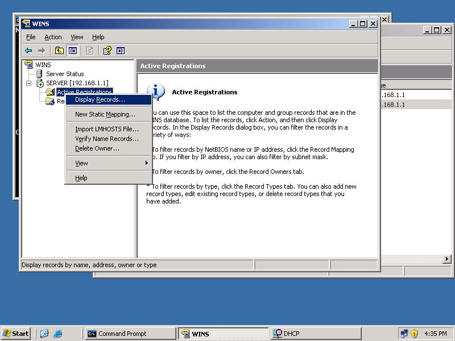Screen dimensions: 455x341
Task: Click the Refresh toolbar icon
Action: [90, 51]
